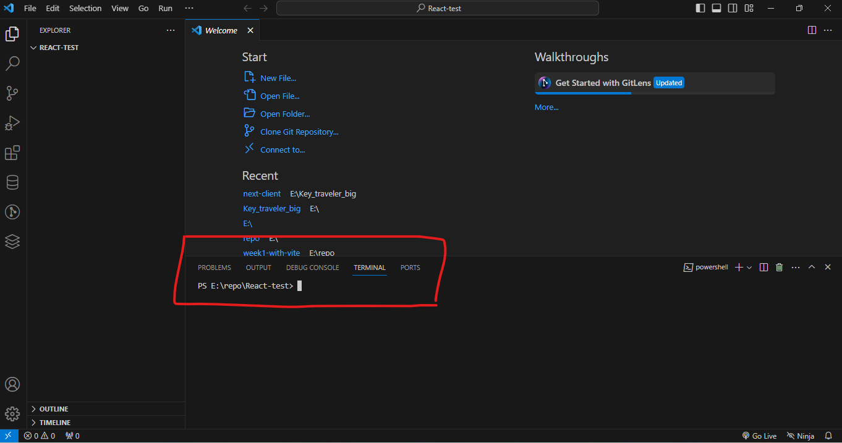Open the Run menu

165,8
